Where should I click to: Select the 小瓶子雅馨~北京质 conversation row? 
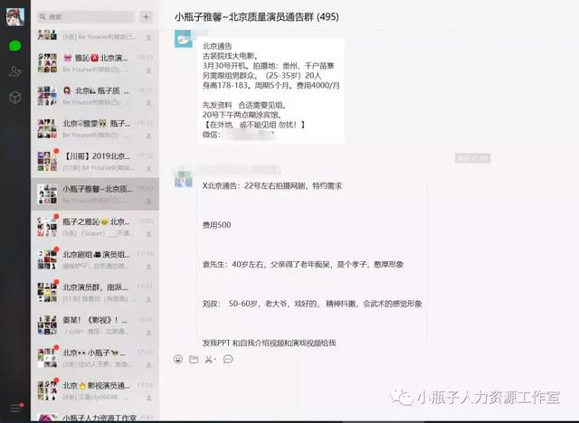[95, 194]
